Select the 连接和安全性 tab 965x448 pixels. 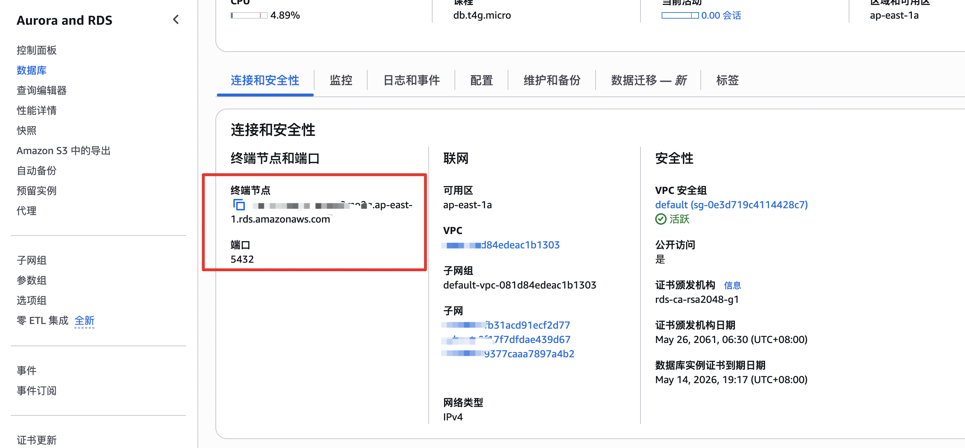(265, 80)
